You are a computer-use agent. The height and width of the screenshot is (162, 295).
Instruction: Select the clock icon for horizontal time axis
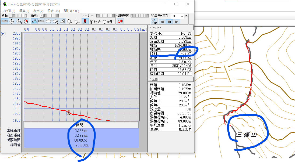coord(11,21)
